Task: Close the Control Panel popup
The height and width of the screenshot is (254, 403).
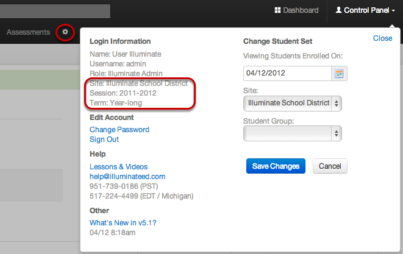Action: 383,38
